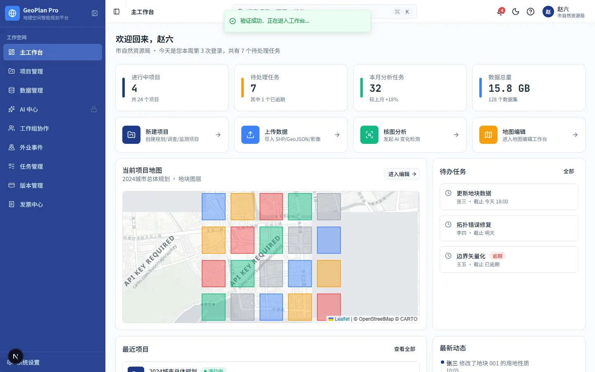Viewport: 595px width, 372px height.
Task: Open the 边界矢量化 task
Action: 509,260
